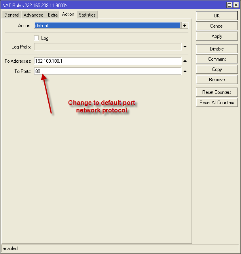Add a Comment to the rule
The image size is (241, 254).
point(216,59)
